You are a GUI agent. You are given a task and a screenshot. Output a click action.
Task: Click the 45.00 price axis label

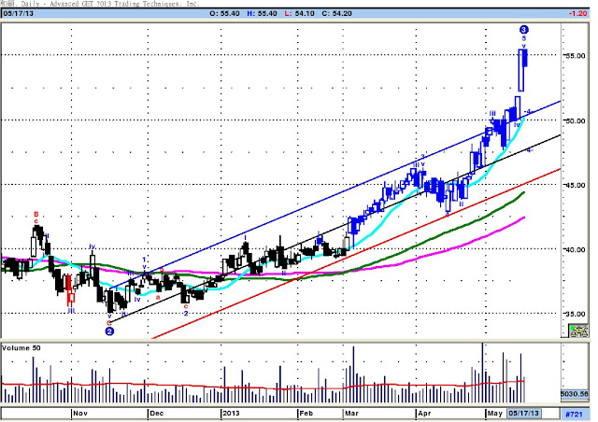click(576, 185)
